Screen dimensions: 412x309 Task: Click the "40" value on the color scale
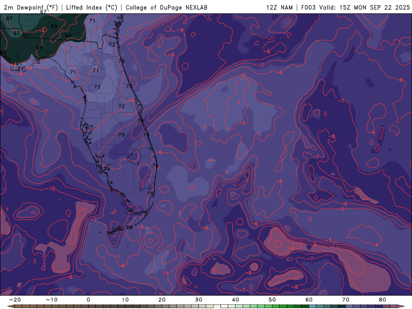tap(235, 300)
